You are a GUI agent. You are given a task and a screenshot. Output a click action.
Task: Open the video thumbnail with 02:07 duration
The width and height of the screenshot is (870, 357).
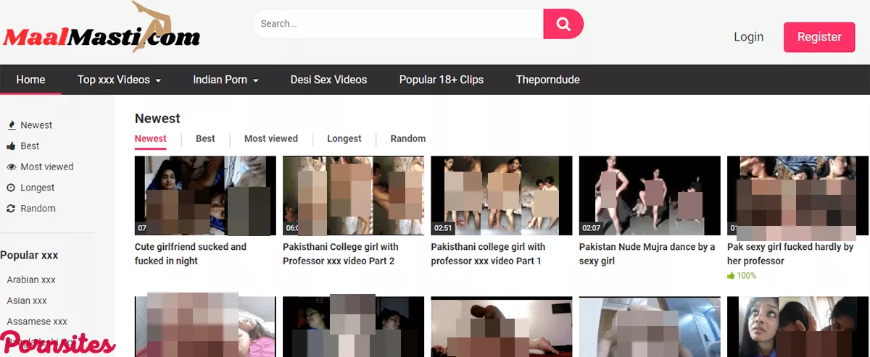[649, 196]
